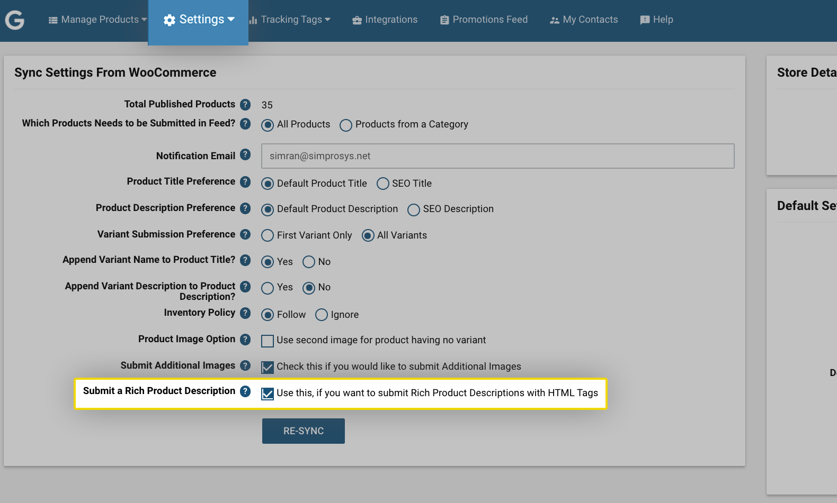
Task: Set Append Variant Description to Yes
Action: [x=268, y=288]
